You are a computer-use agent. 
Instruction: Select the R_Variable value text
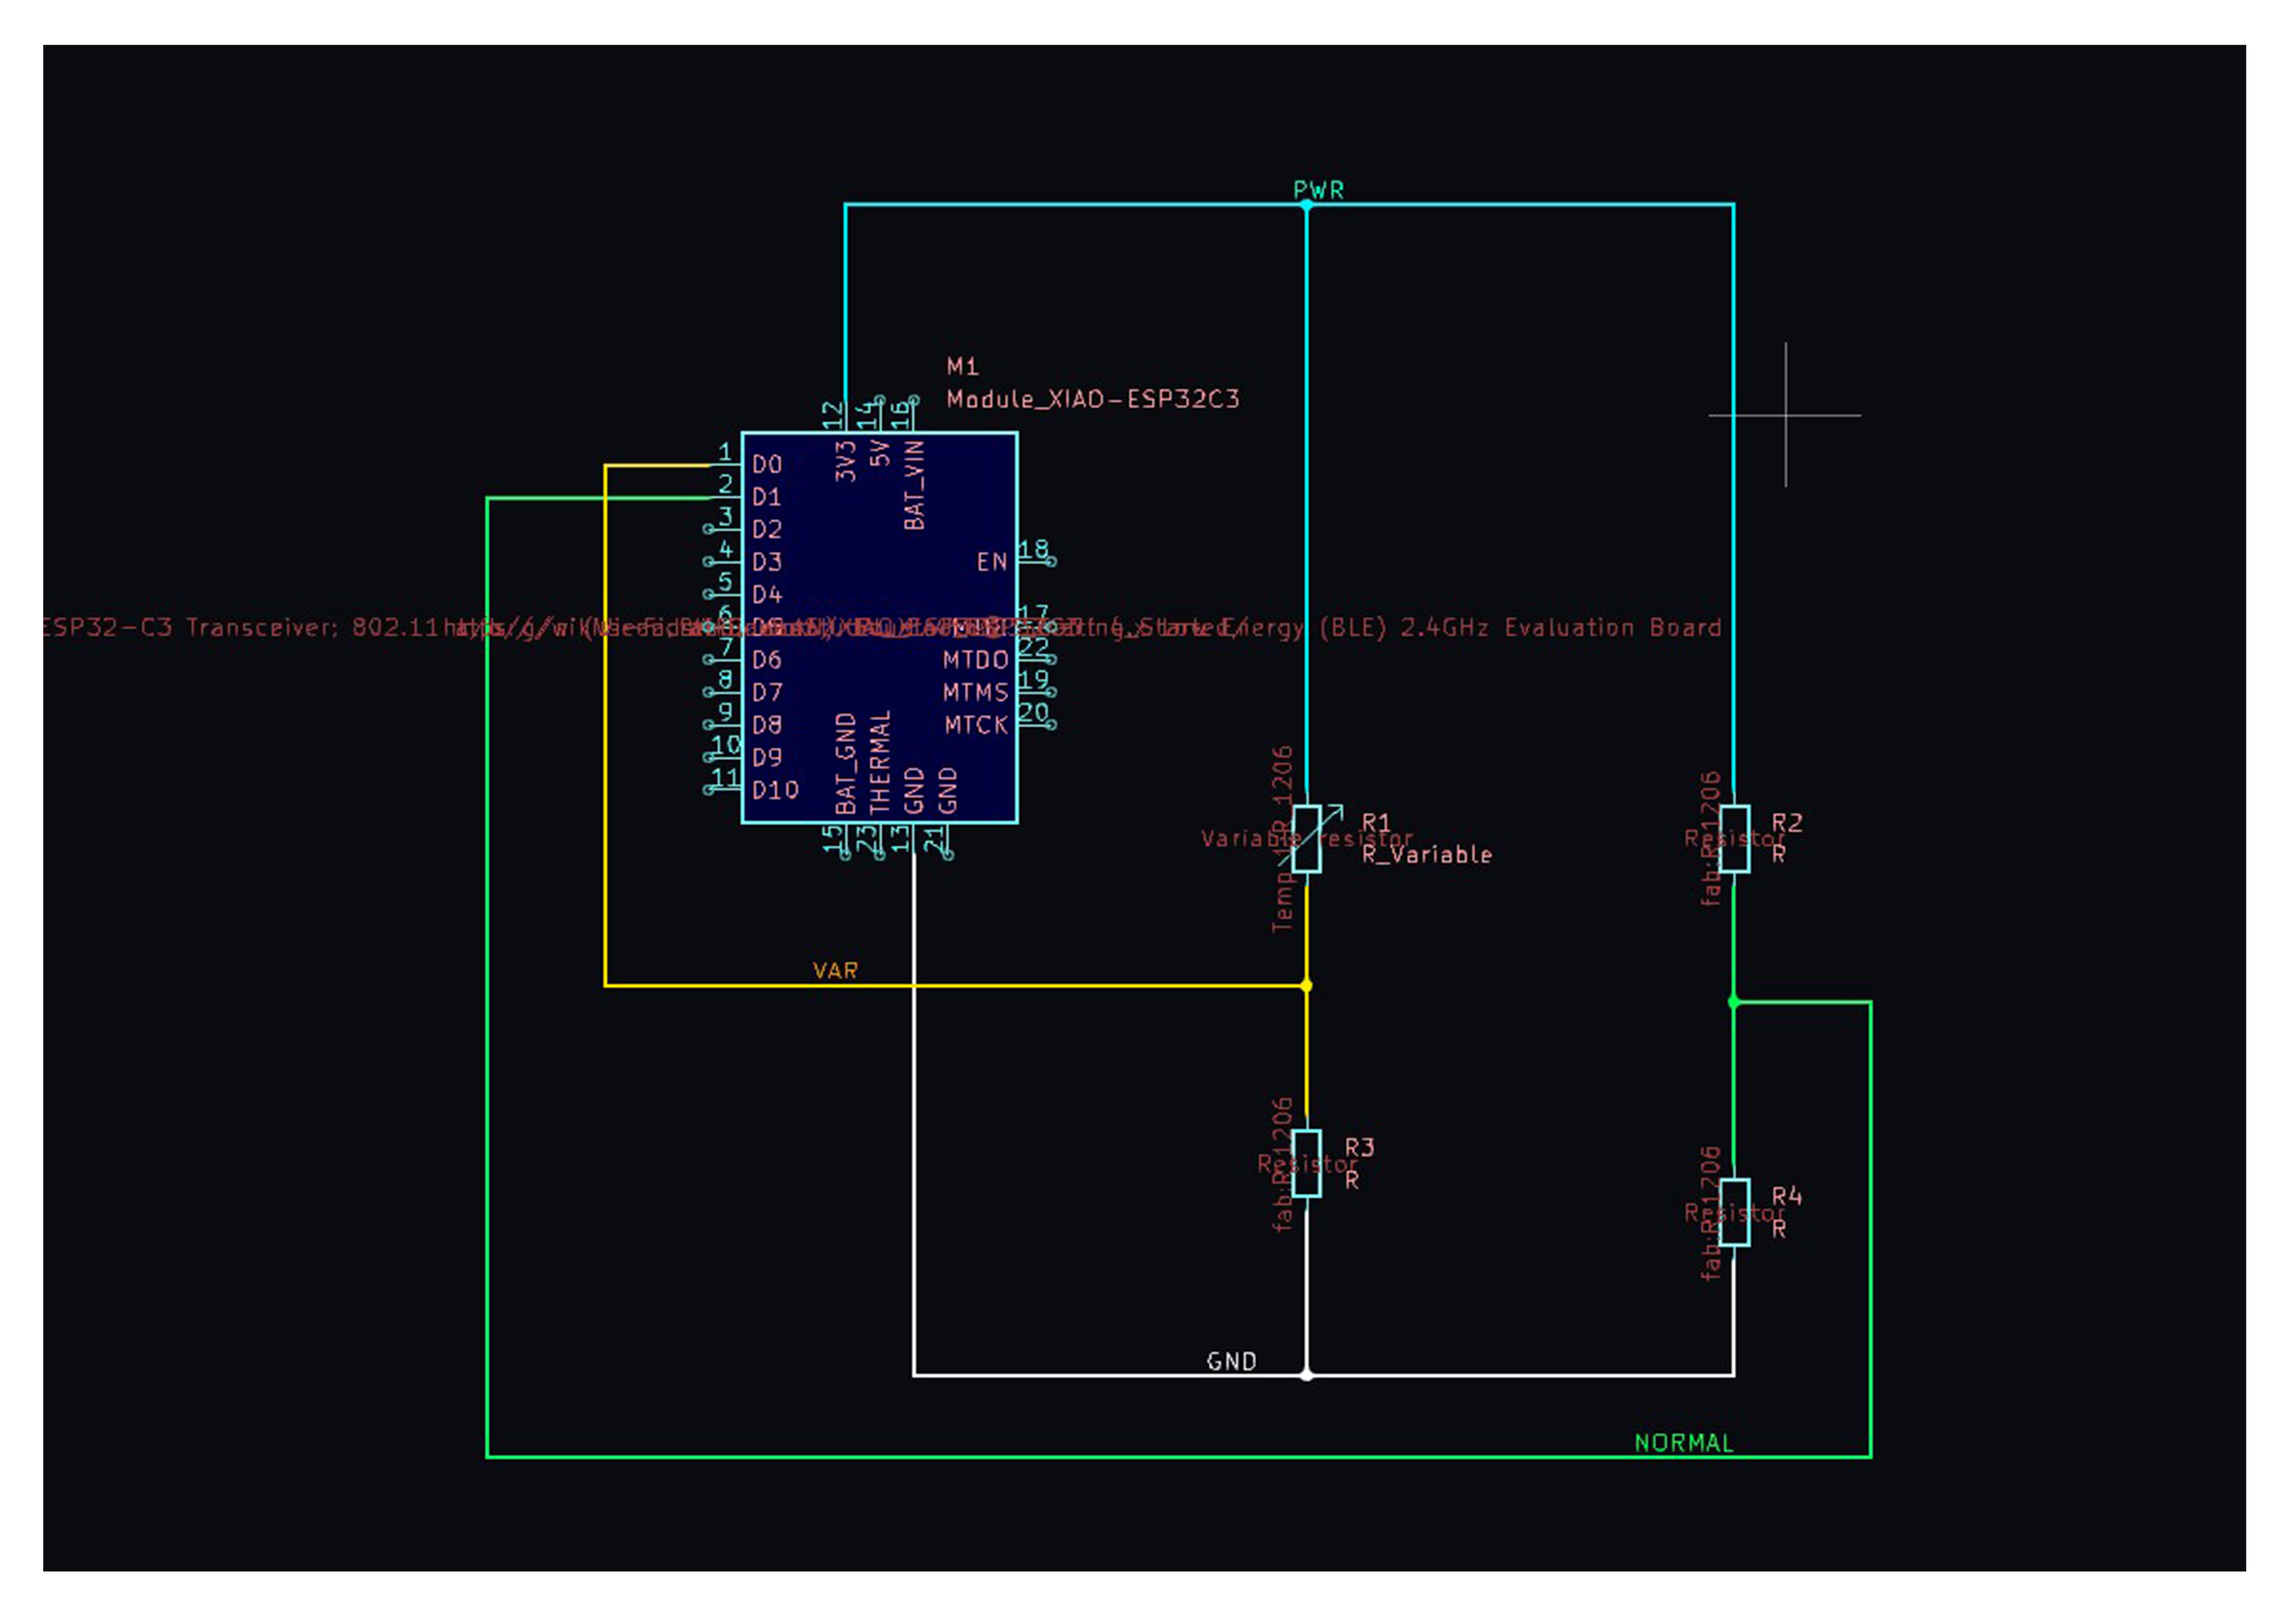point(1427,855)
